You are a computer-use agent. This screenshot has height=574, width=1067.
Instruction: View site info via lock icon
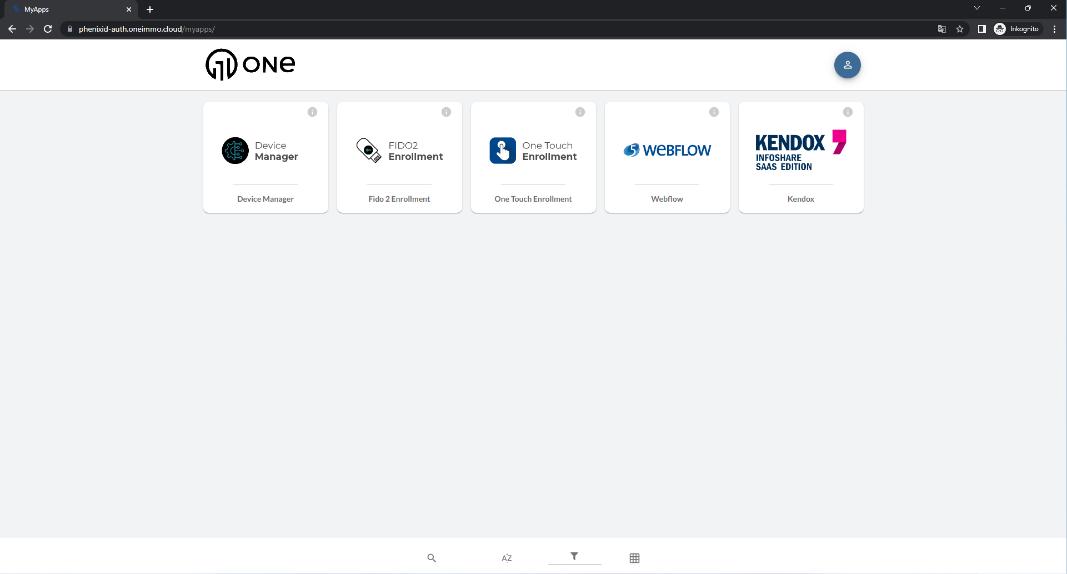click(70, 29)
